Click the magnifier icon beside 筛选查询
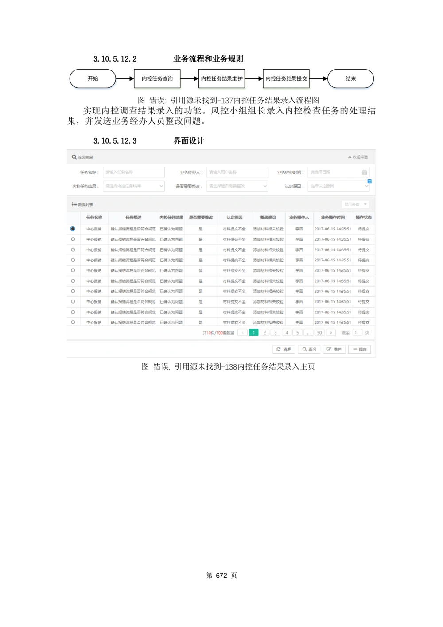The height and width of the screenshot is (627, 443). 74,157
